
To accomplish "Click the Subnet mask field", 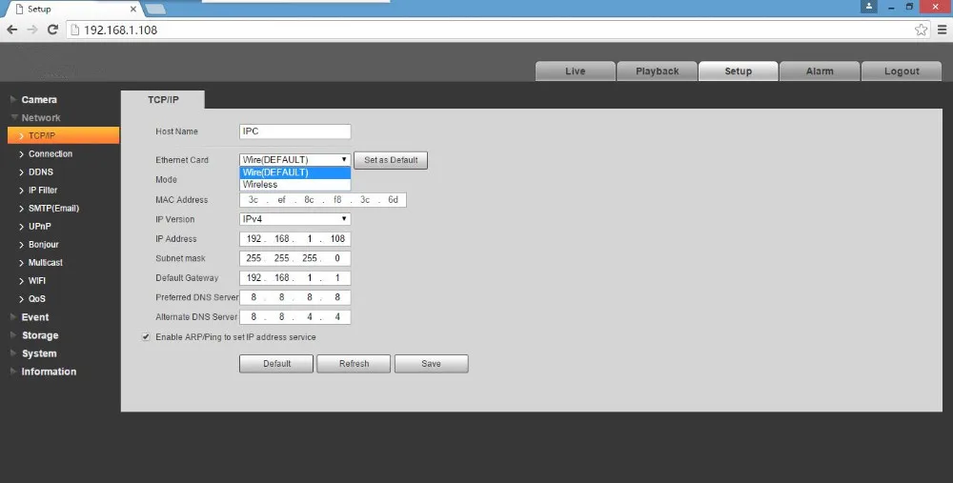I will (x=294, y=258).
